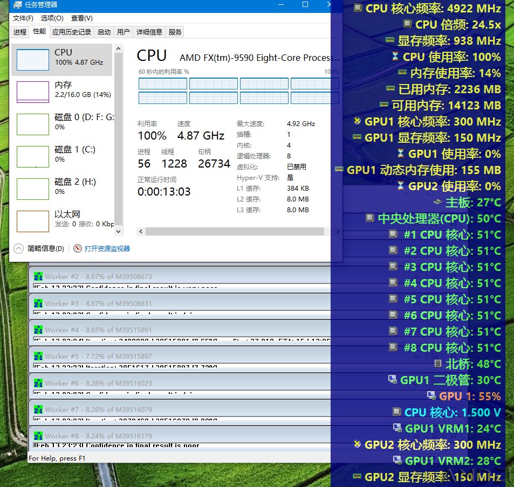Click the fan icon beside GPU1 核心频率
Image resolution: width=514 pixels, height=487 pixels.
tap(357, 121)
